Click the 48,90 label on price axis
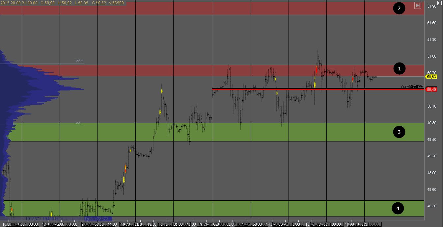 coord(431,173)
